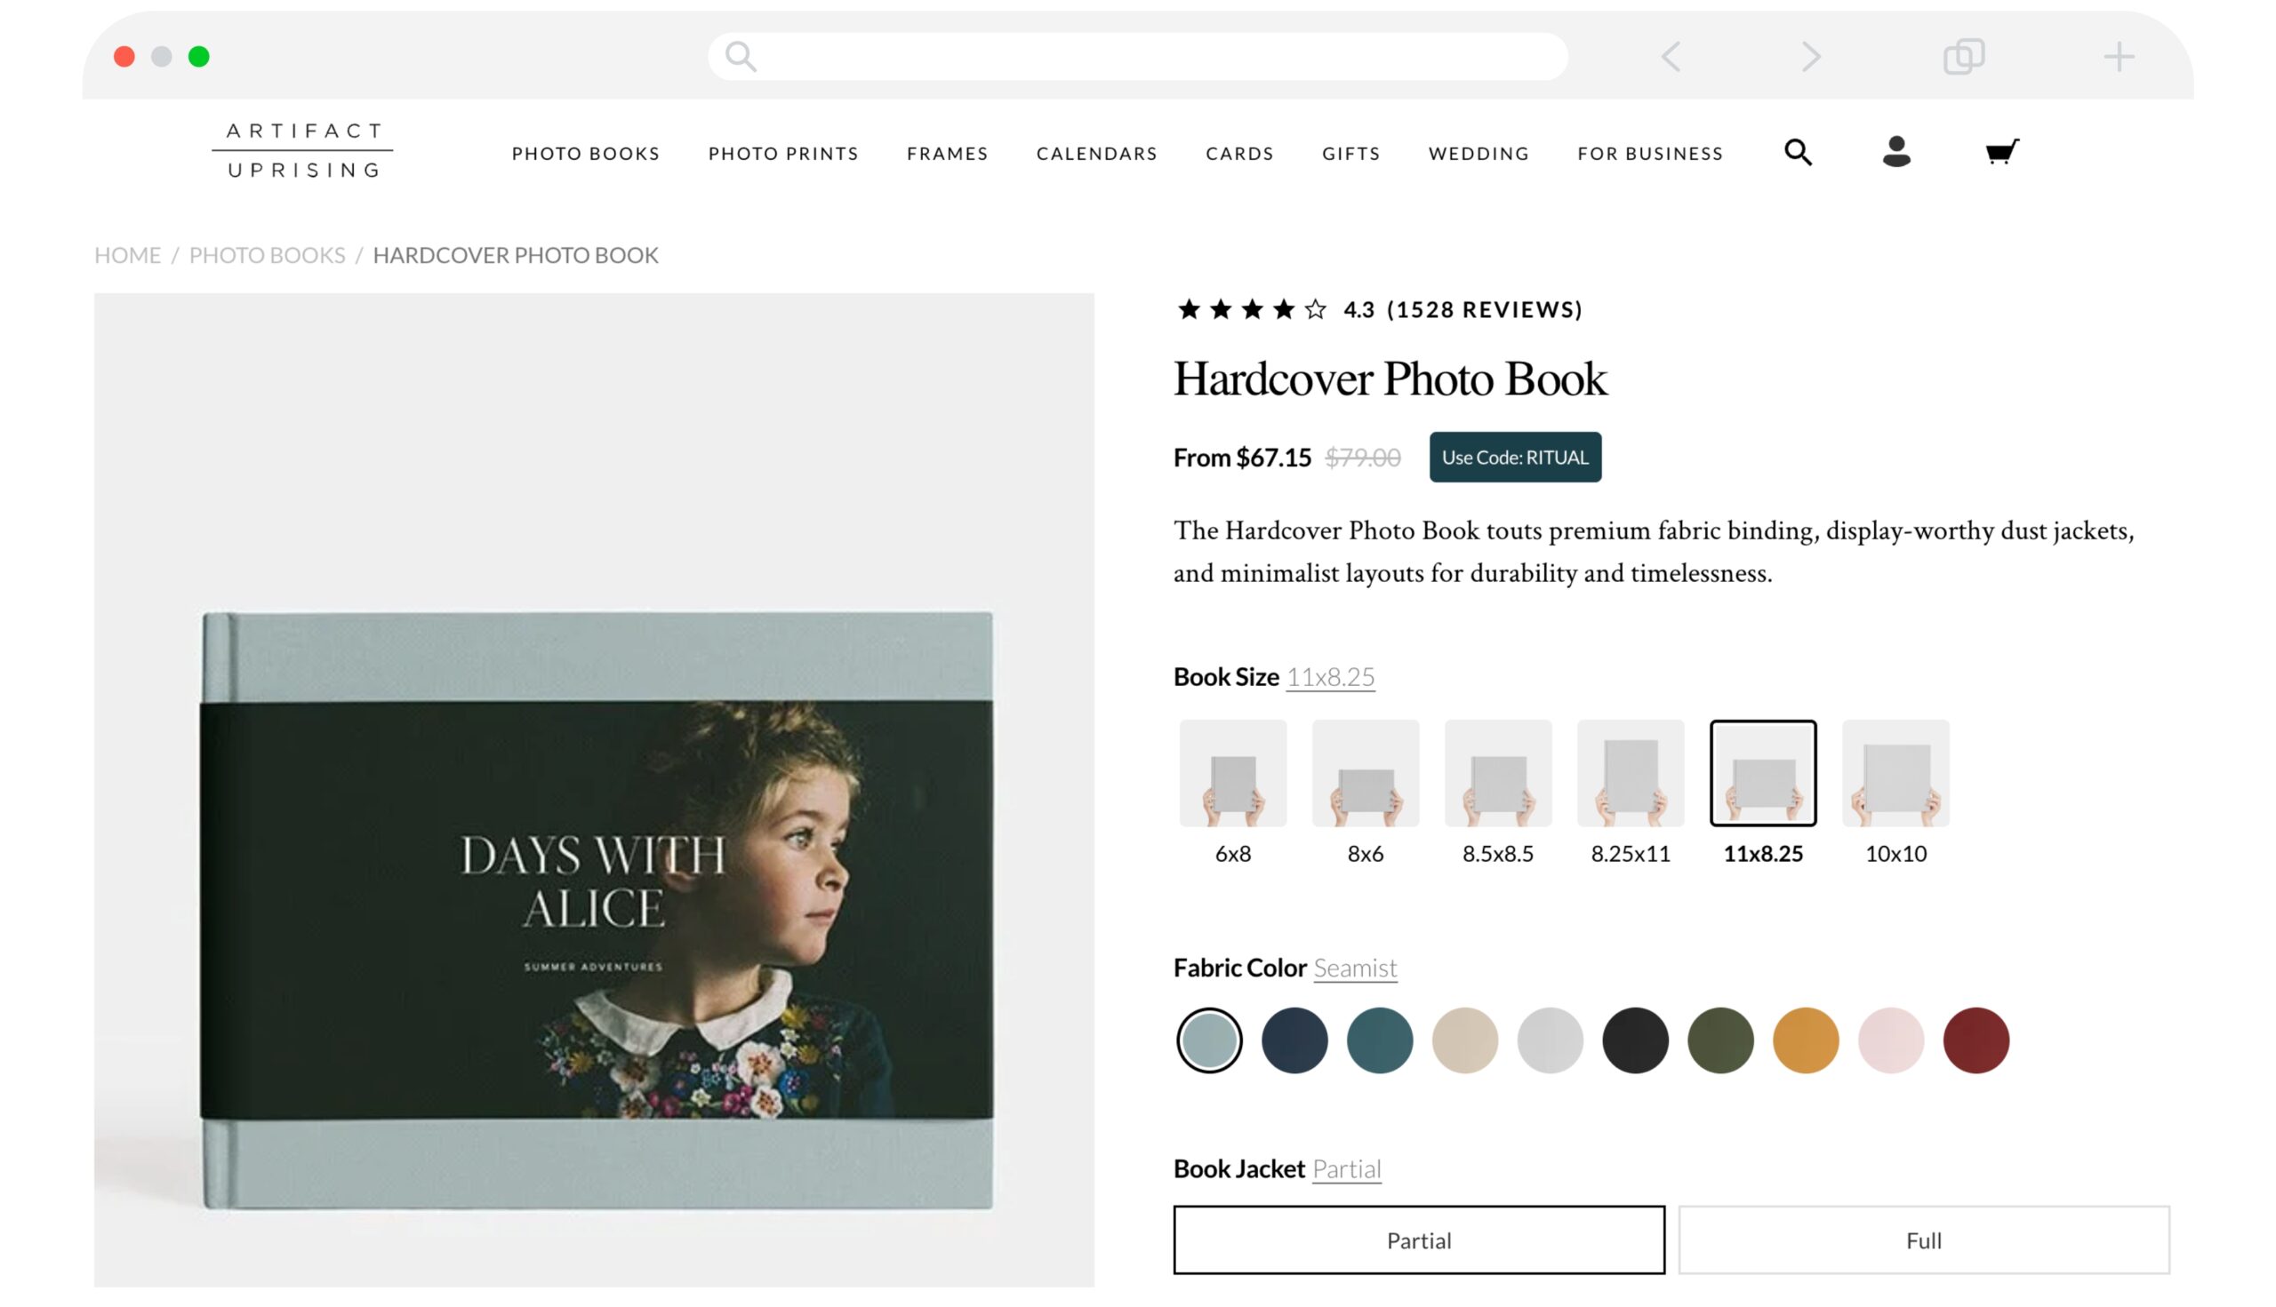Open the Photo Books menu
The image size is (2276, 1307).
coord(586,154)
